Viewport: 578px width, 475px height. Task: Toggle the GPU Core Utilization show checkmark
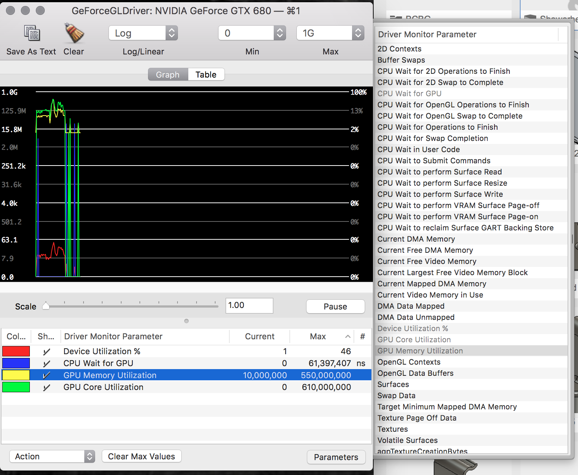click(47, 387)
